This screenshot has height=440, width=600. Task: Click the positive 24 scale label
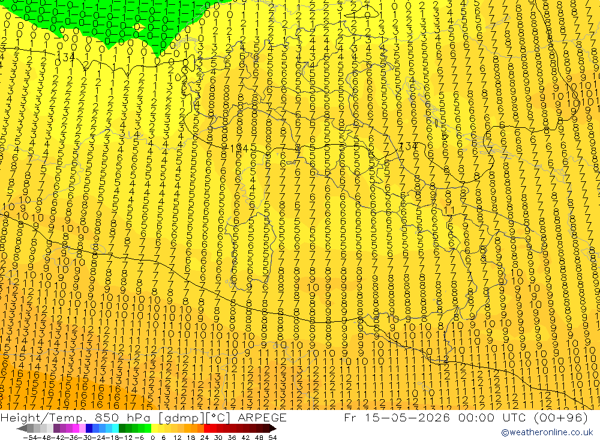[x=205, y=438]
